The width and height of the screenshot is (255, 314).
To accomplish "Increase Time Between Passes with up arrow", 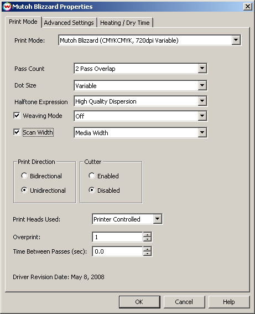I will pyautogui.click(x=147, y=249).
